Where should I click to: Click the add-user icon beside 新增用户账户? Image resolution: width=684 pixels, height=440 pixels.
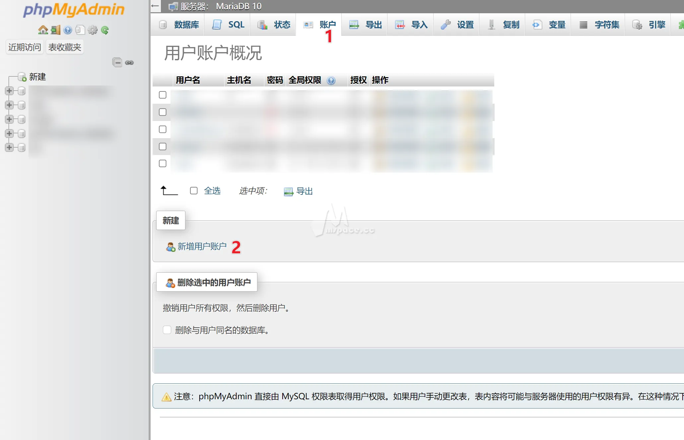tap(171, 247)
